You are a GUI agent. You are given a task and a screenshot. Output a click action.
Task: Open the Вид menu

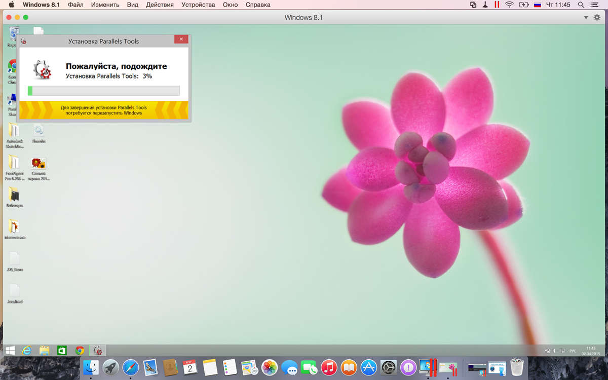[x=132, y=5]
